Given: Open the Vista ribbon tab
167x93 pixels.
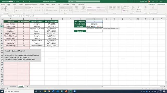Looking at the screenshot, I should (x=59, y=4).
